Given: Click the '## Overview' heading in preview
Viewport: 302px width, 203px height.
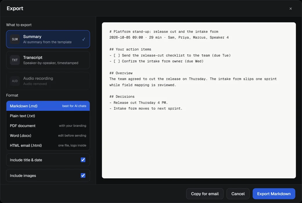Looking at the screenshot, I should tap(121, 73).
